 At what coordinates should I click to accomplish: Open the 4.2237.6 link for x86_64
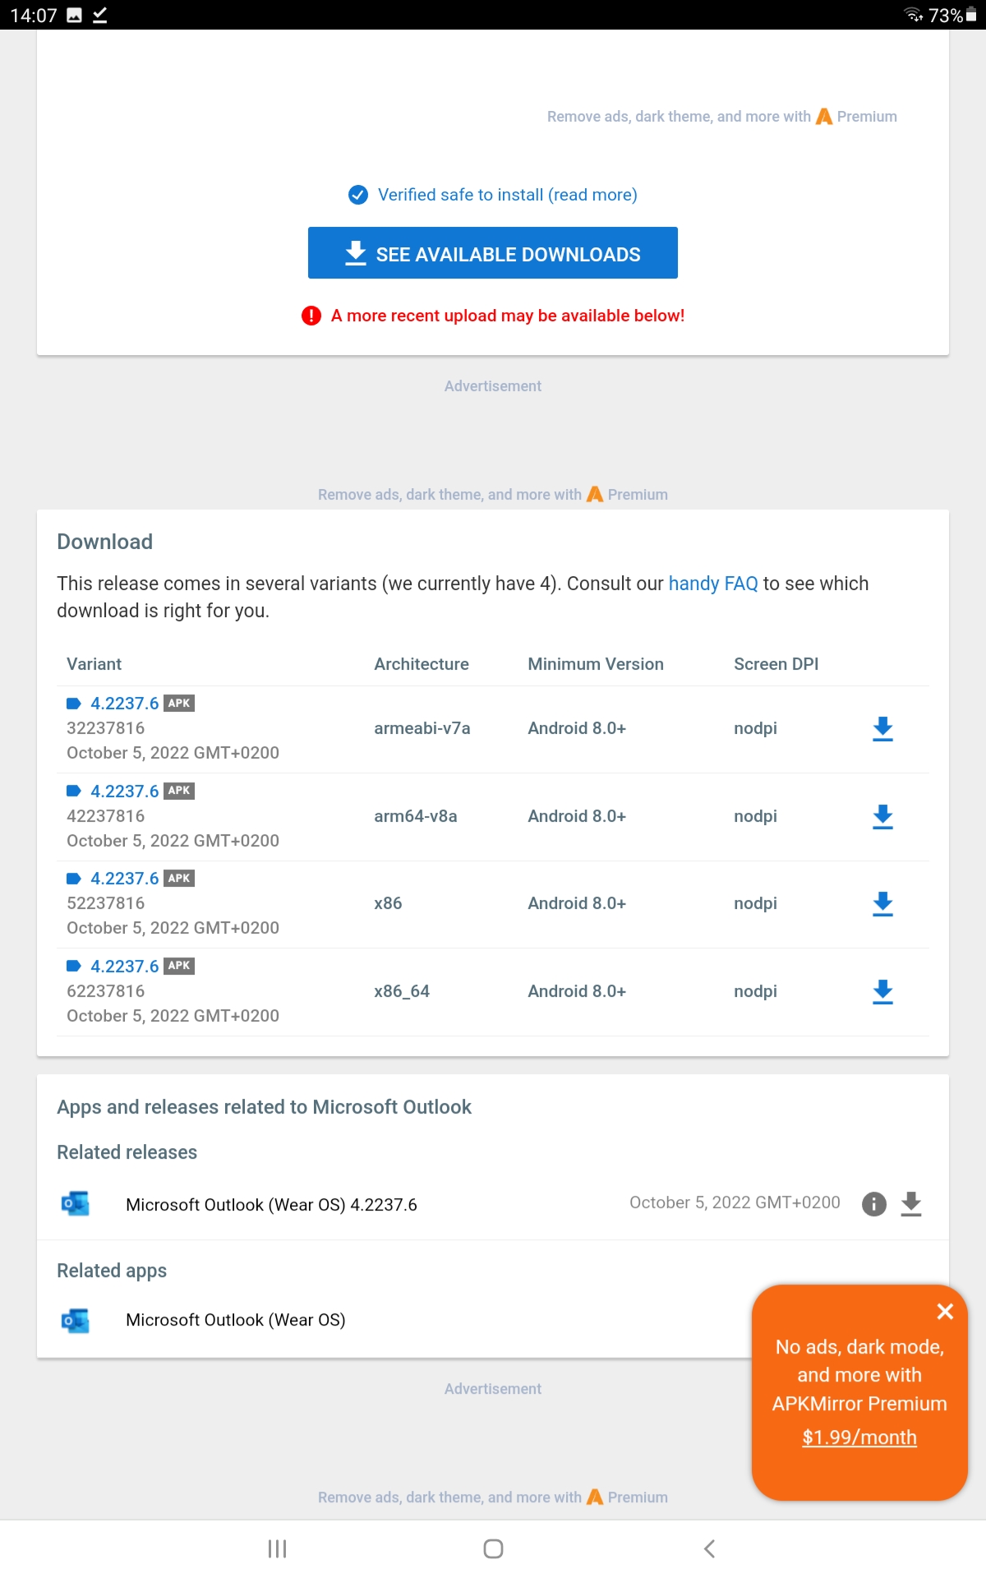(125, 967)
